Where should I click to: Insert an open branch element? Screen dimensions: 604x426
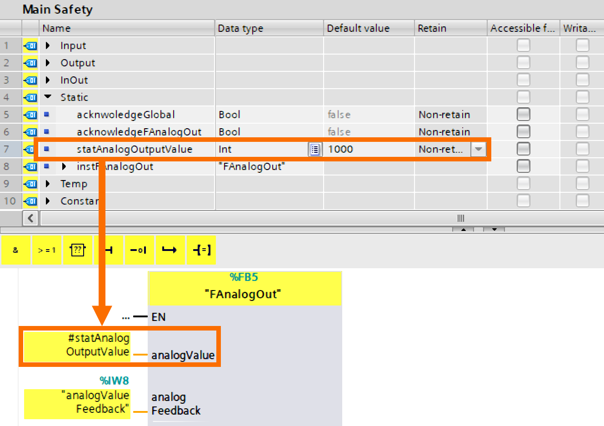[x=170, y=250]
